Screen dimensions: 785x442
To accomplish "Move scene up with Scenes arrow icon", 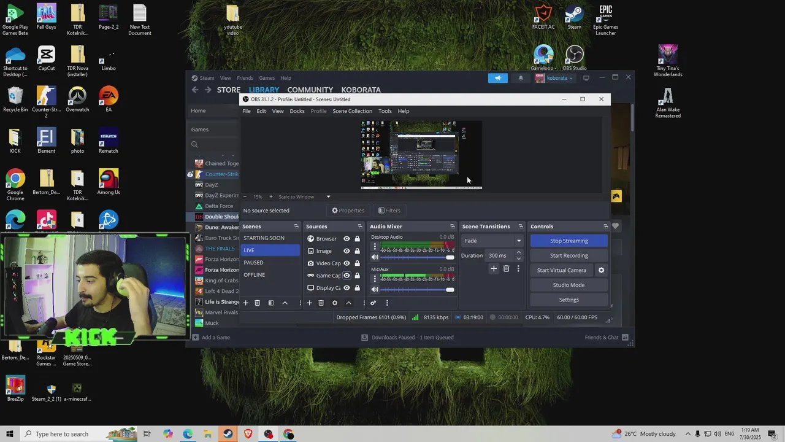I will [285, 303].
